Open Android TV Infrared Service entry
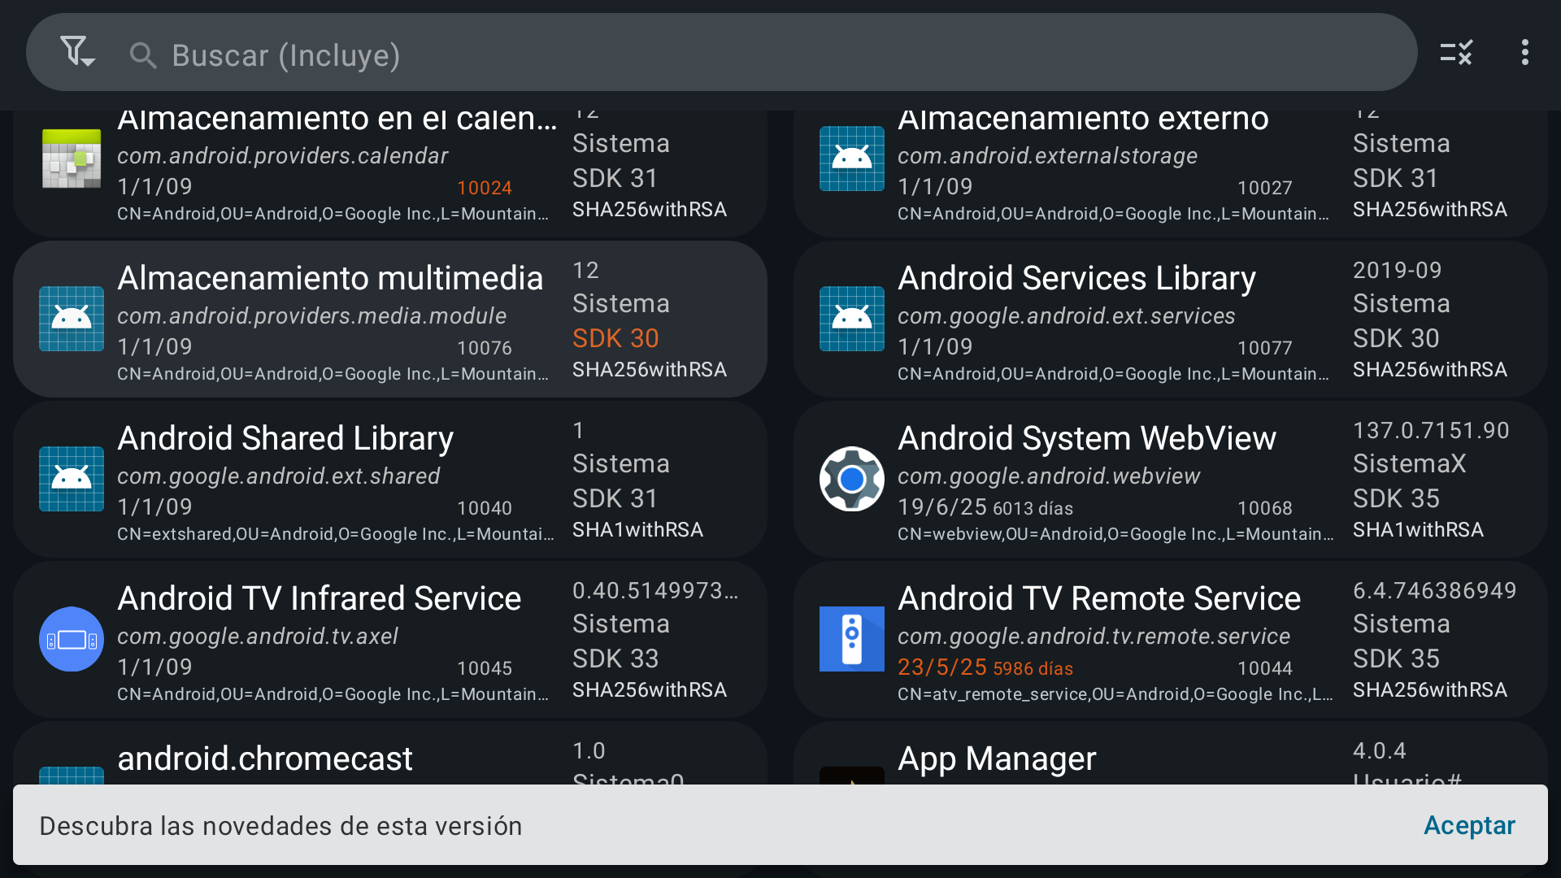Image resolution: width=1561 pixels, height=878 pixels. click(390, 639)
